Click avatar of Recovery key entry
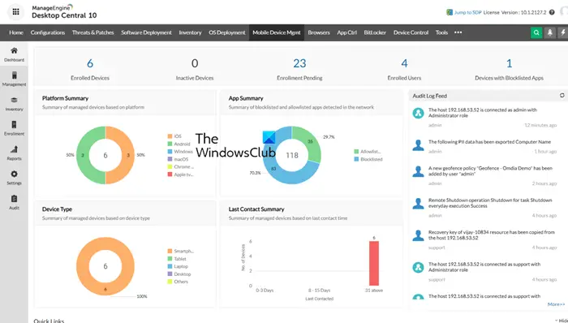Image resolution: width=568 pixels, height=323 pixels. 418,235
